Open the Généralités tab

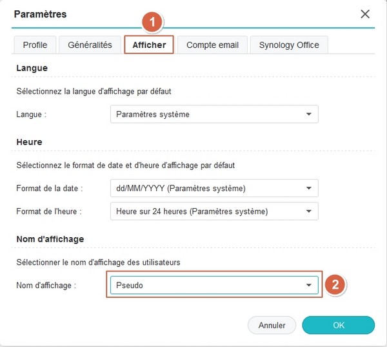[90, 45]
